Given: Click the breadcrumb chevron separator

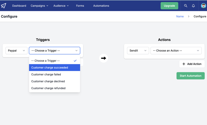Looking at the screenshot, I should coord(189,16).
